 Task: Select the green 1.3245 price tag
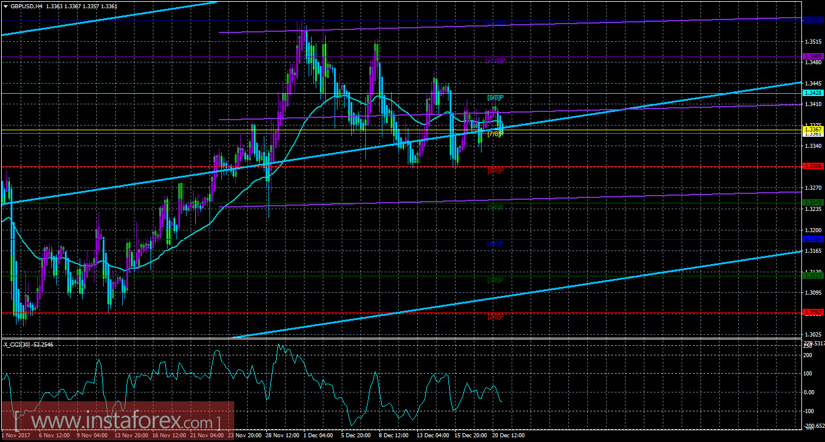tap(813, 203)
